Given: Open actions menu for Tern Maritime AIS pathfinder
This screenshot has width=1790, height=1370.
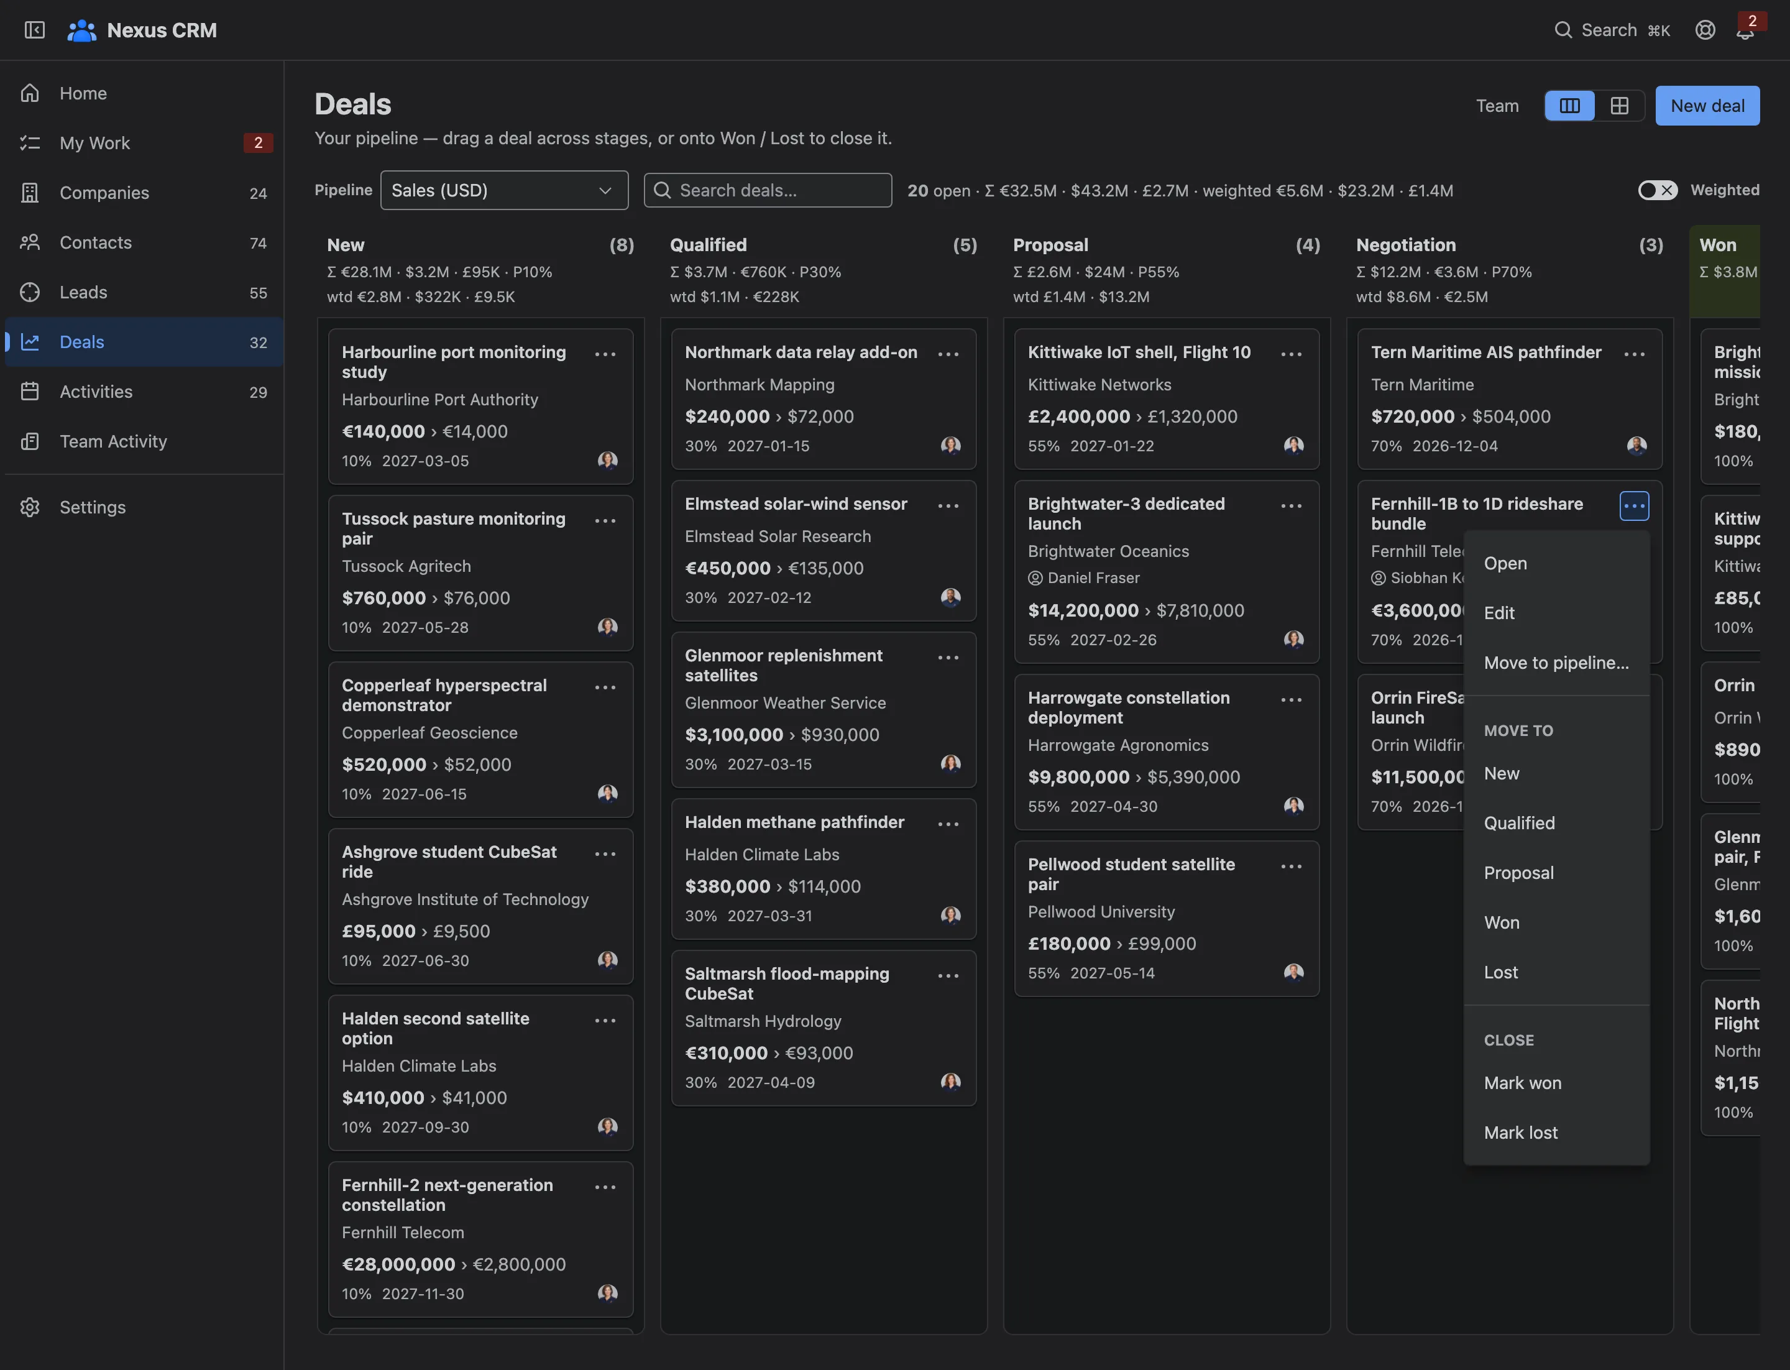Looking at the screenshot, I should coord(1634,354).
